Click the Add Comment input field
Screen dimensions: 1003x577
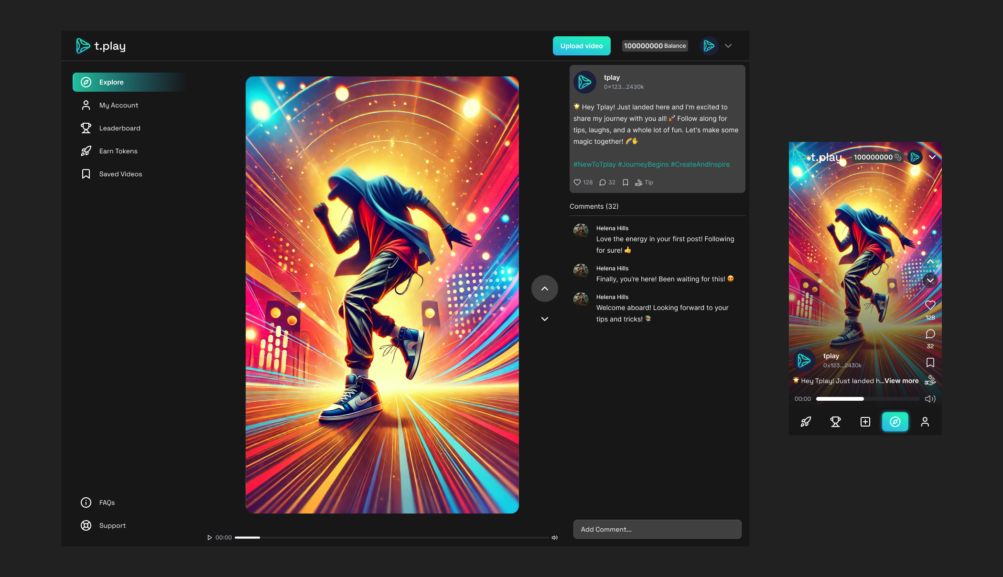(x=657, y=529)
